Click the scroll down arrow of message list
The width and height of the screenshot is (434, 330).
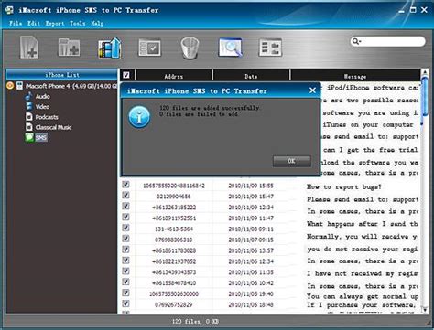point(424,310)
